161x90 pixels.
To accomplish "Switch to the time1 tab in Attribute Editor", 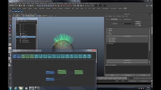I will coord(120,19).
